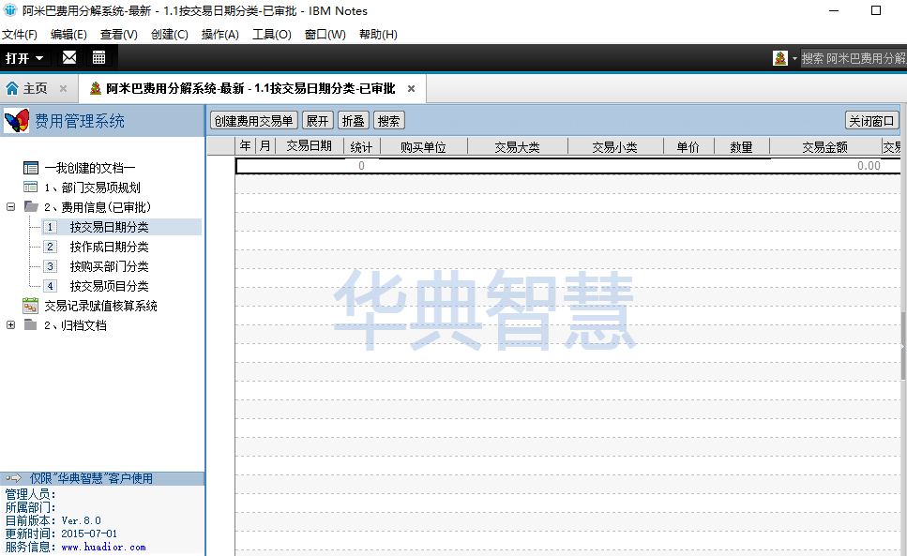
Task: Click the number 4 icon for 按交易项目分类
Action: [x=51, y=286]
